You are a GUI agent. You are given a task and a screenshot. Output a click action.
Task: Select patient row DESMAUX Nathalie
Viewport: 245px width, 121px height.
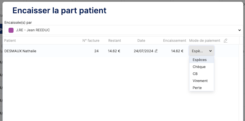20,51
